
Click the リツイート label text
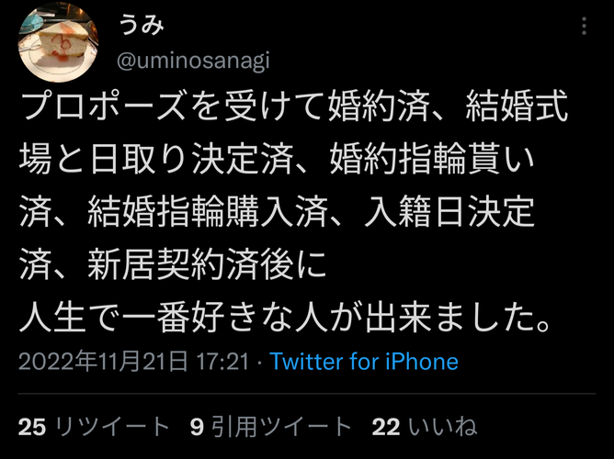pos(112,427)
